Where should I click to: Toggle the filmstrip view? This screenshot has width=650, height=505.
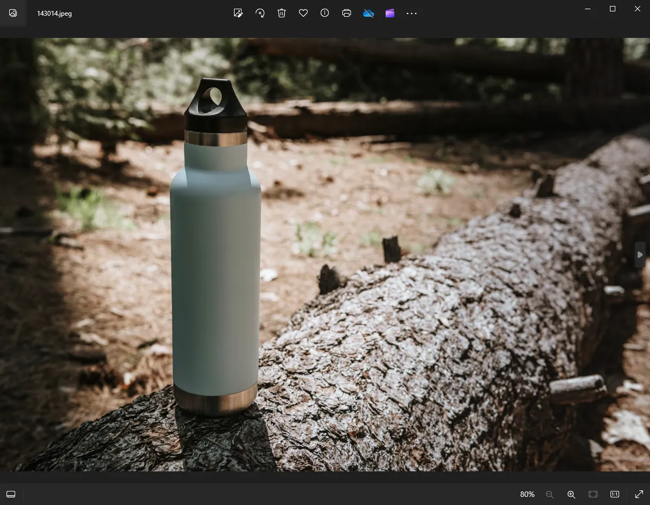pyautogui.click(x=11, y=494)
